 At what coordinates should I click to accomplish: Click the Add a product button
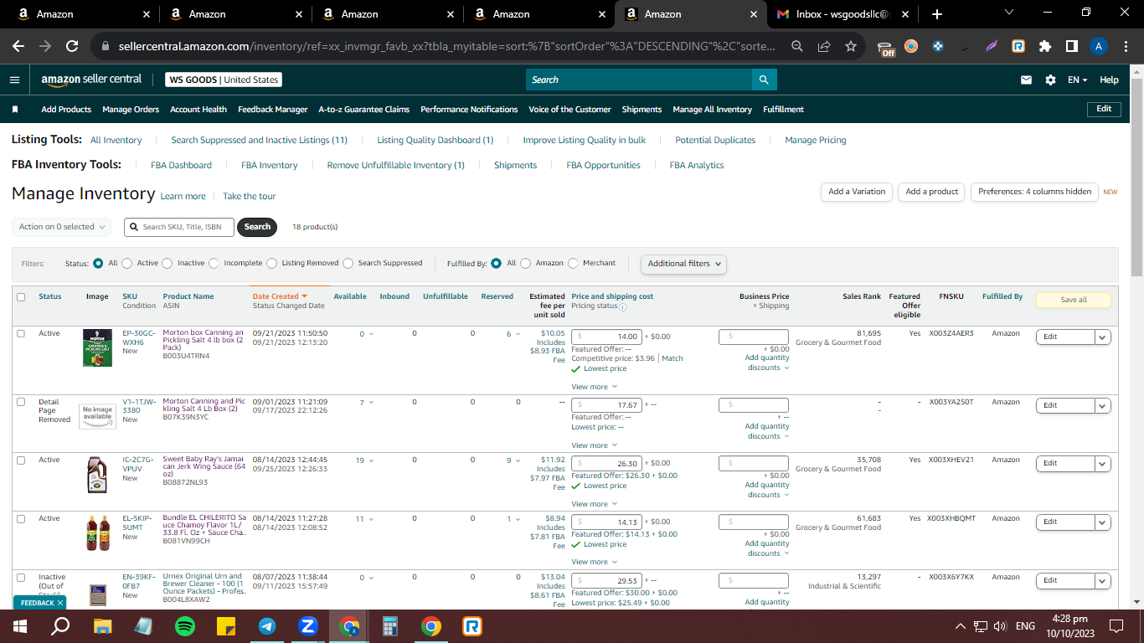pyautogui.click(x=931, y=192)
